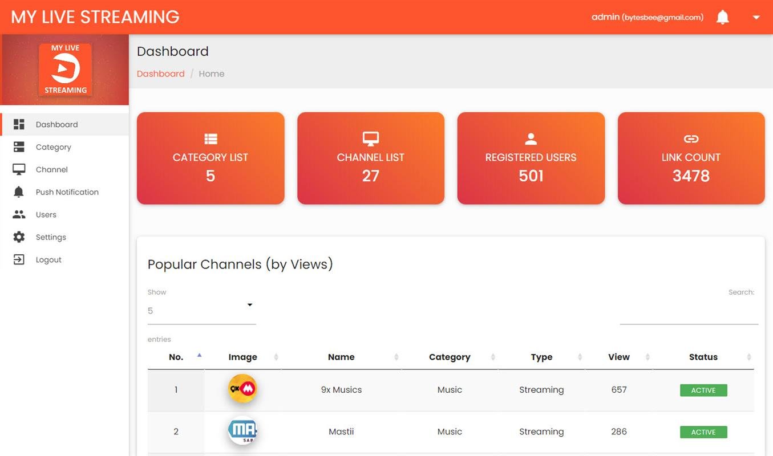Toggle ACTIVE status for 9x Musics
773x456 pixels.
coord(703,390)
